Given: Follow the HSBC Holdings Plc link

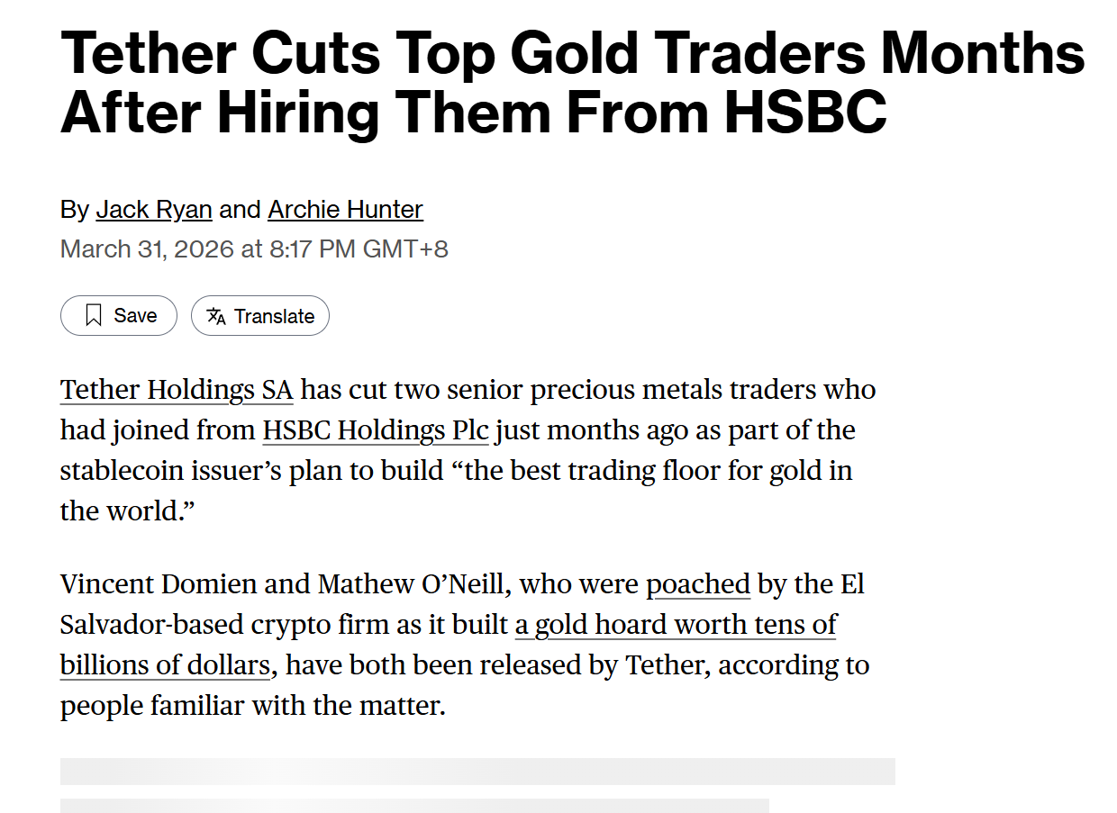Looking at the screenshot, I should pyautogui.click(x=375, y=430).
